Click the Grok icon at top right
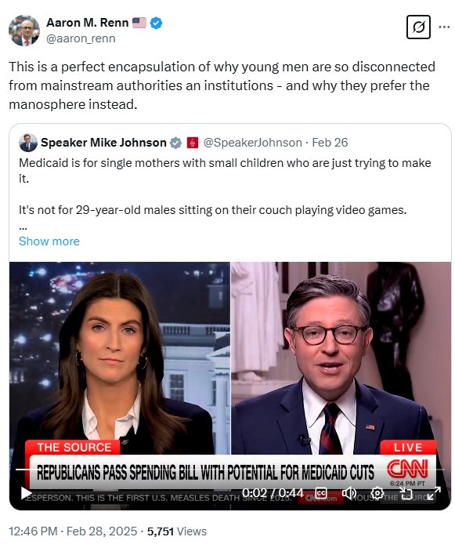Screen dimensions: 455x544 418,27
